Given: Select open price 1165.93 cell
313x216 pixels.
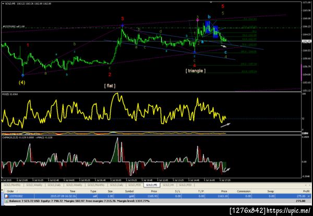Looking at the screenshot, I should pyautogui.click(x=152, y=196).
